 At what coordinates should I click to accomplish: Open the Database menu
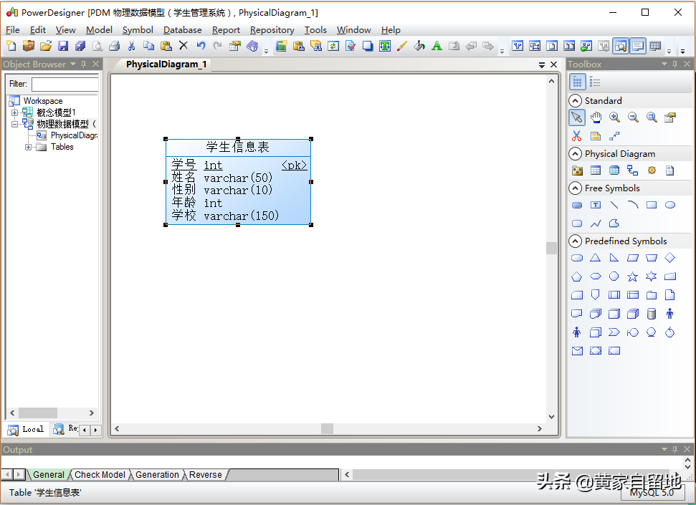pyautogui.click(x=182, y=30)
